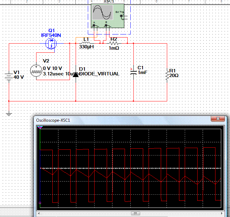
Task: Close the Oscilloscope-XSC1 window
Action: point(218,119)
